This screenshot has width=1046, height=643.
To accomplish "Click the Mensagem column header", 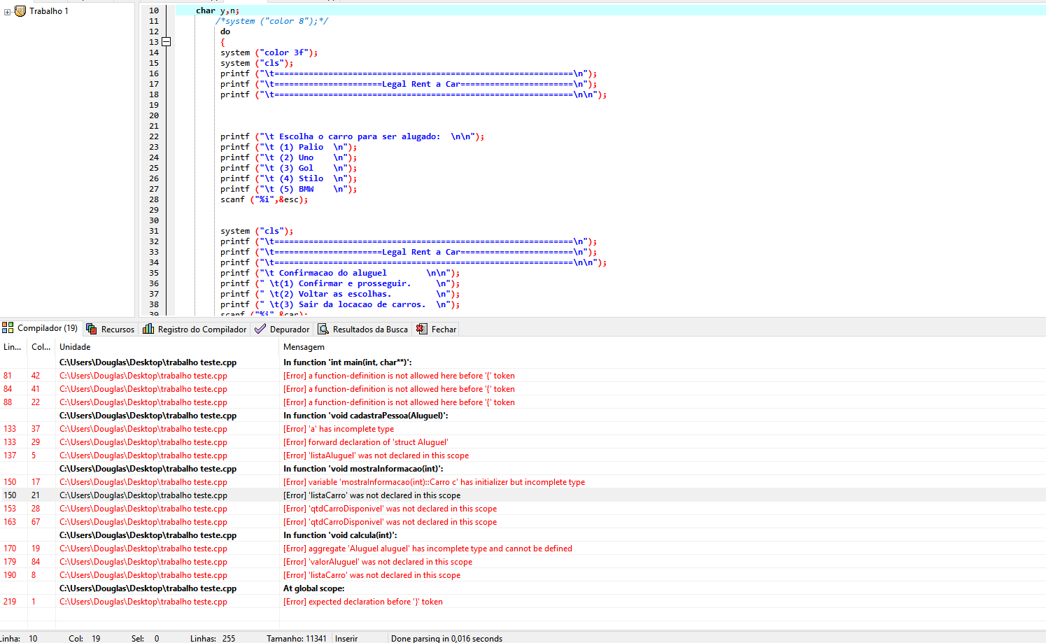I will click(662, 347).
